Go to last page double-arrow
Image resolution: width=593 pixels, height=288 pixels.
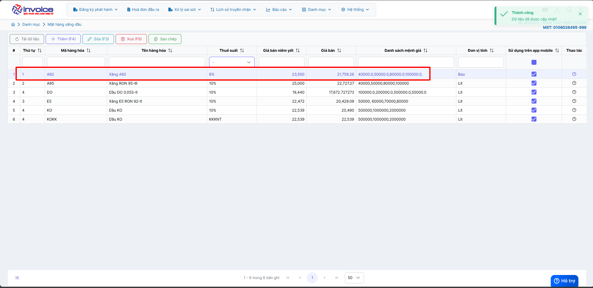(337, 278)
